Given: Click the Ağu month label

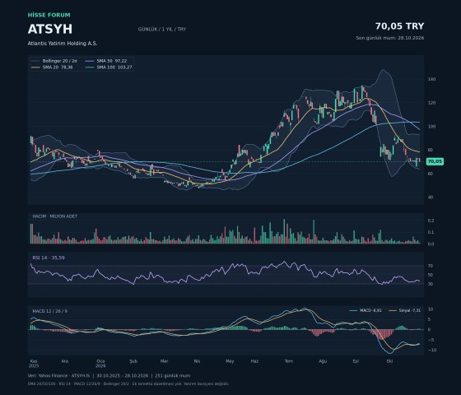Looking at the screenshot, I should [323, 361].
